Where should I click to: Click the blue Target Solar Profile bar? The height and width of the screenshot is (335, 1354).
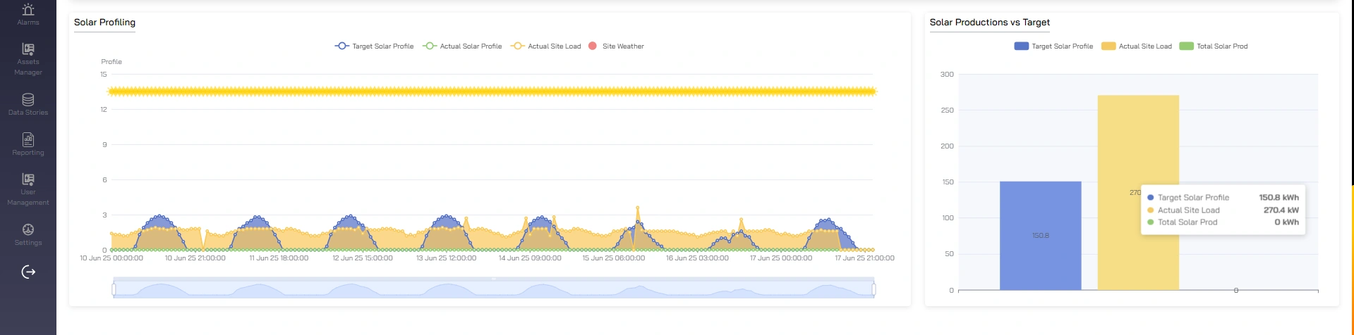click(1040, 236)
